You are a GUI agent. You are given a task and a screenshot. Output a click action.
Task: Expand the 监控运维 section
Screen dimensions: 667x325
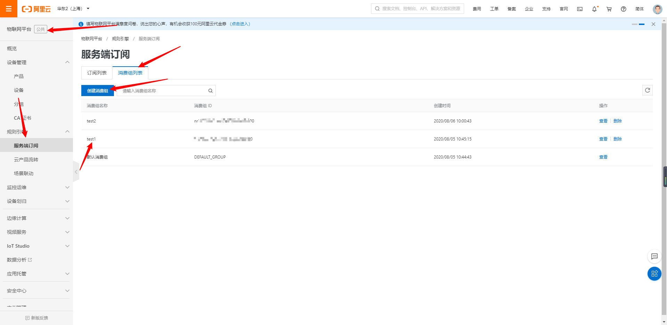[x=67, y=187]
